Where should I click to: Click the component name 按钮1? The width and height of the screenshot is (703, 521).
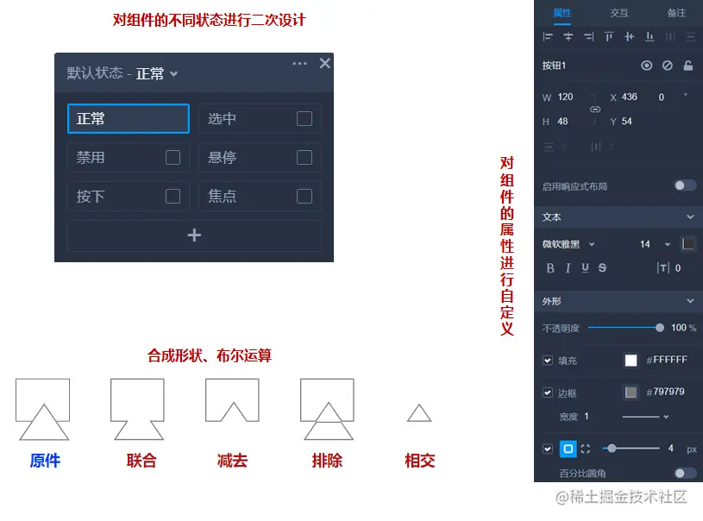[554, 66]
